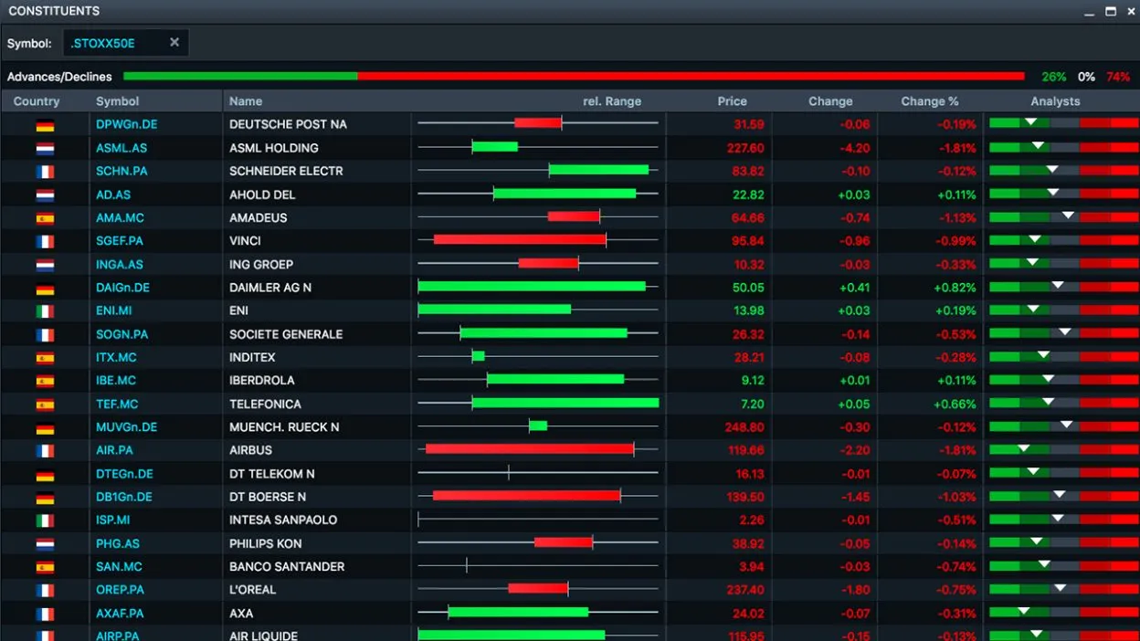Click the German flag in the DTEGn.DE row
This screenshot has height=641, width=1140.
(x=45, y=475)
